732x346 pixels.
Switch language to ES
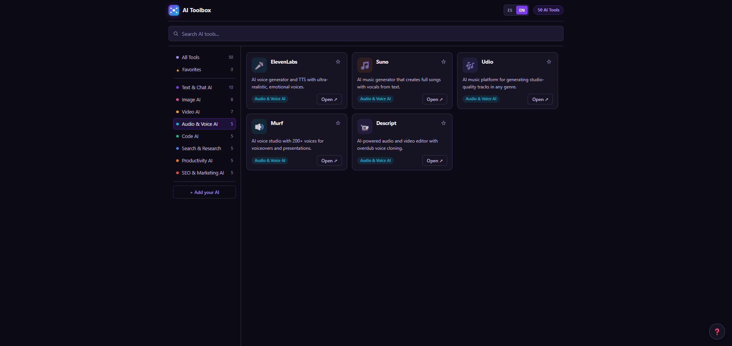click(x=510, y=10)
